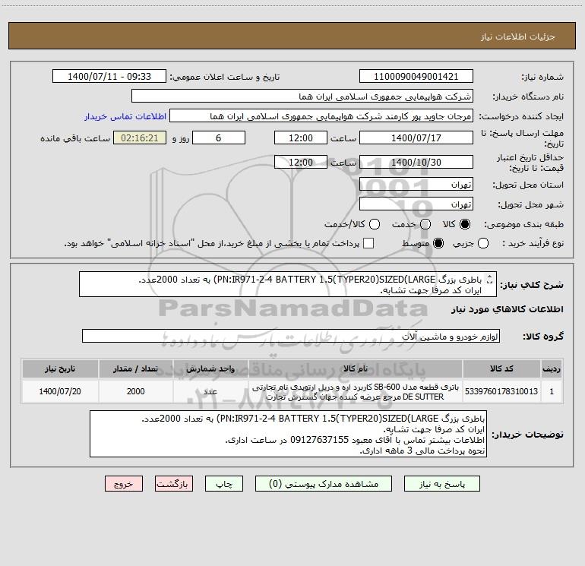Click the پاسخ به نیاز button

pyautogui.click(x=442, y=484)
